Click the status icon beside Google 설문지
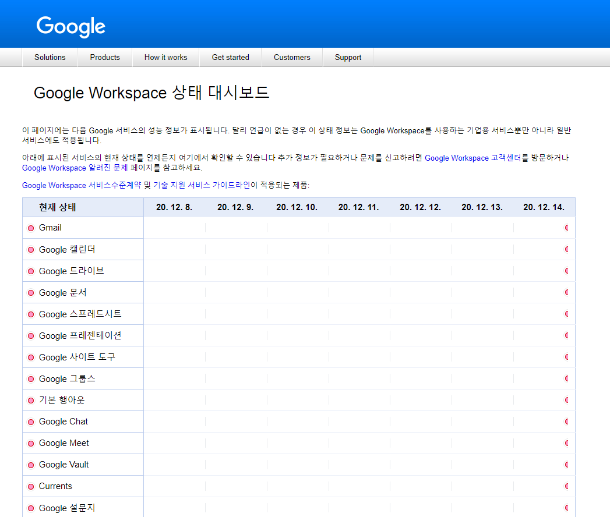This screenshot has height=517, width=610. coord(31,508)
